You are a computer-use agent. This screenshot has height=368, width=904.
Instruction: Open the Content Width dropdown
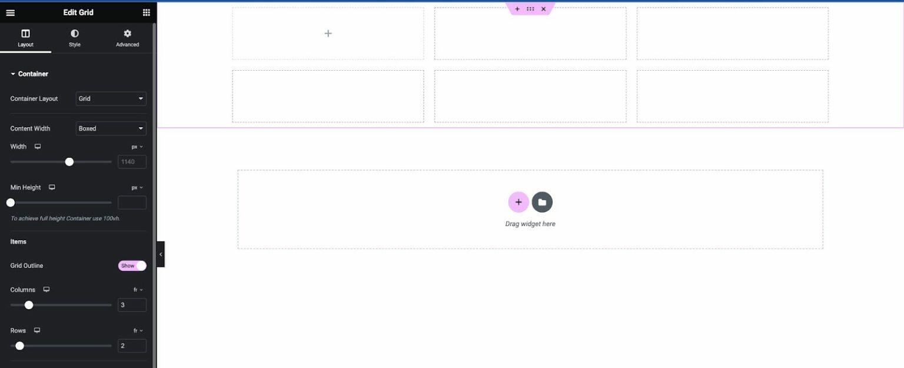111,128
